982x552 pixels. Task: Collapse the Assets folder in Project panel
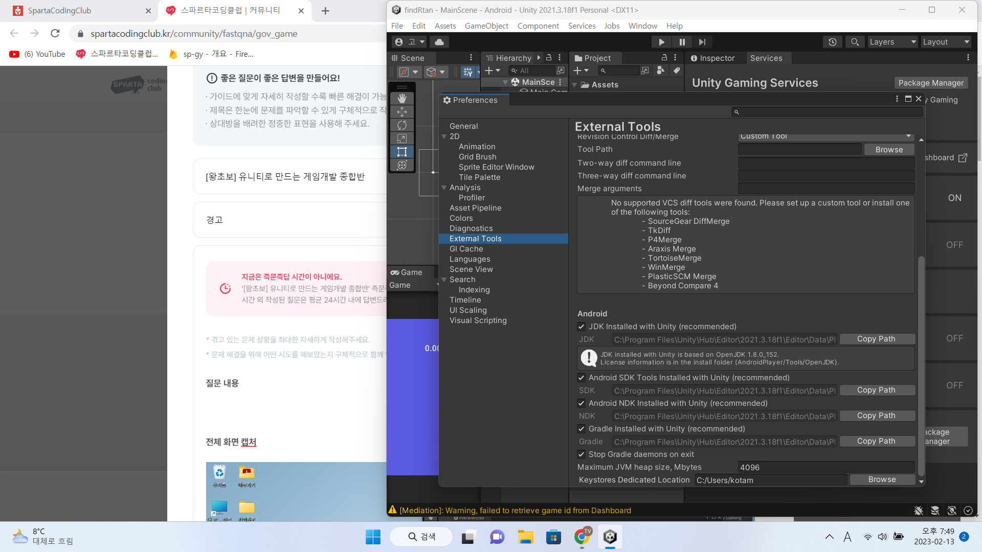[574, 85]
